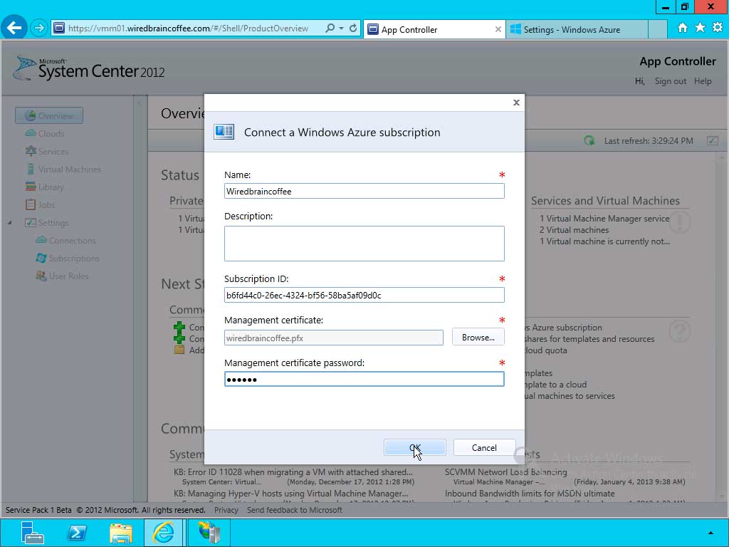Open Subscriptions under Settings
729x547 pixels.
click(68, 258)
